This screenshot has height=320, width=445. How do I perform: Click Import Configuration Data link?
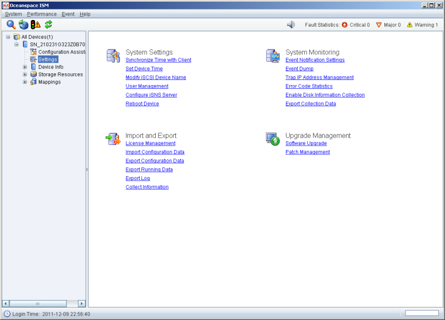point(155,152)
